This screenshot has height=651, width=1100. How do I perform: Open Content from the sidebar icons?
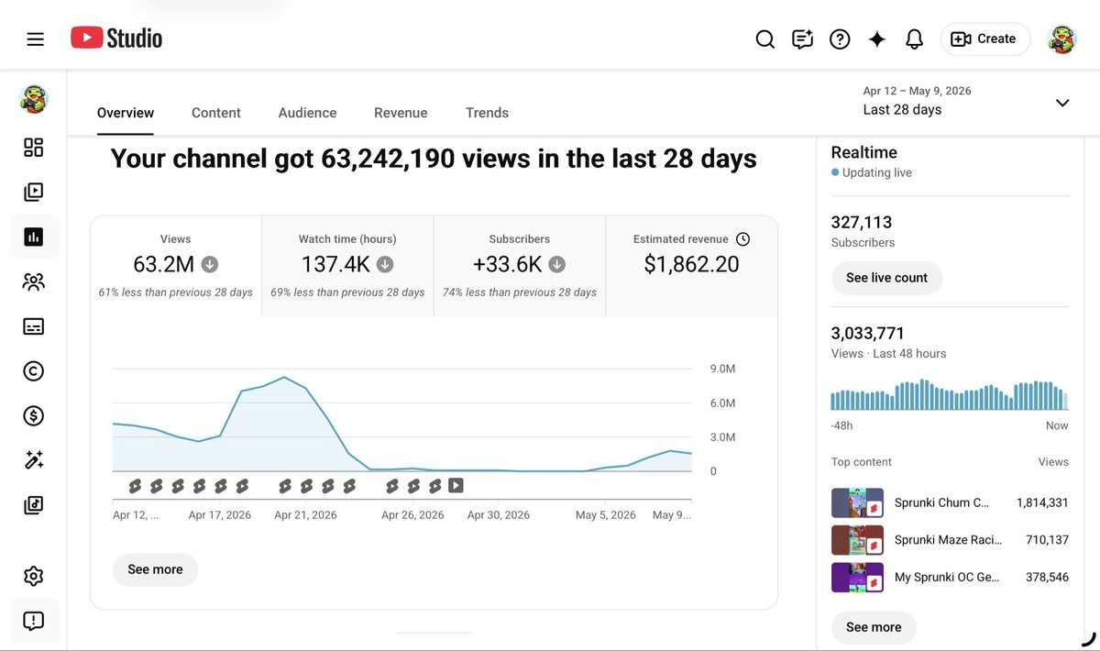coord(34,193)
